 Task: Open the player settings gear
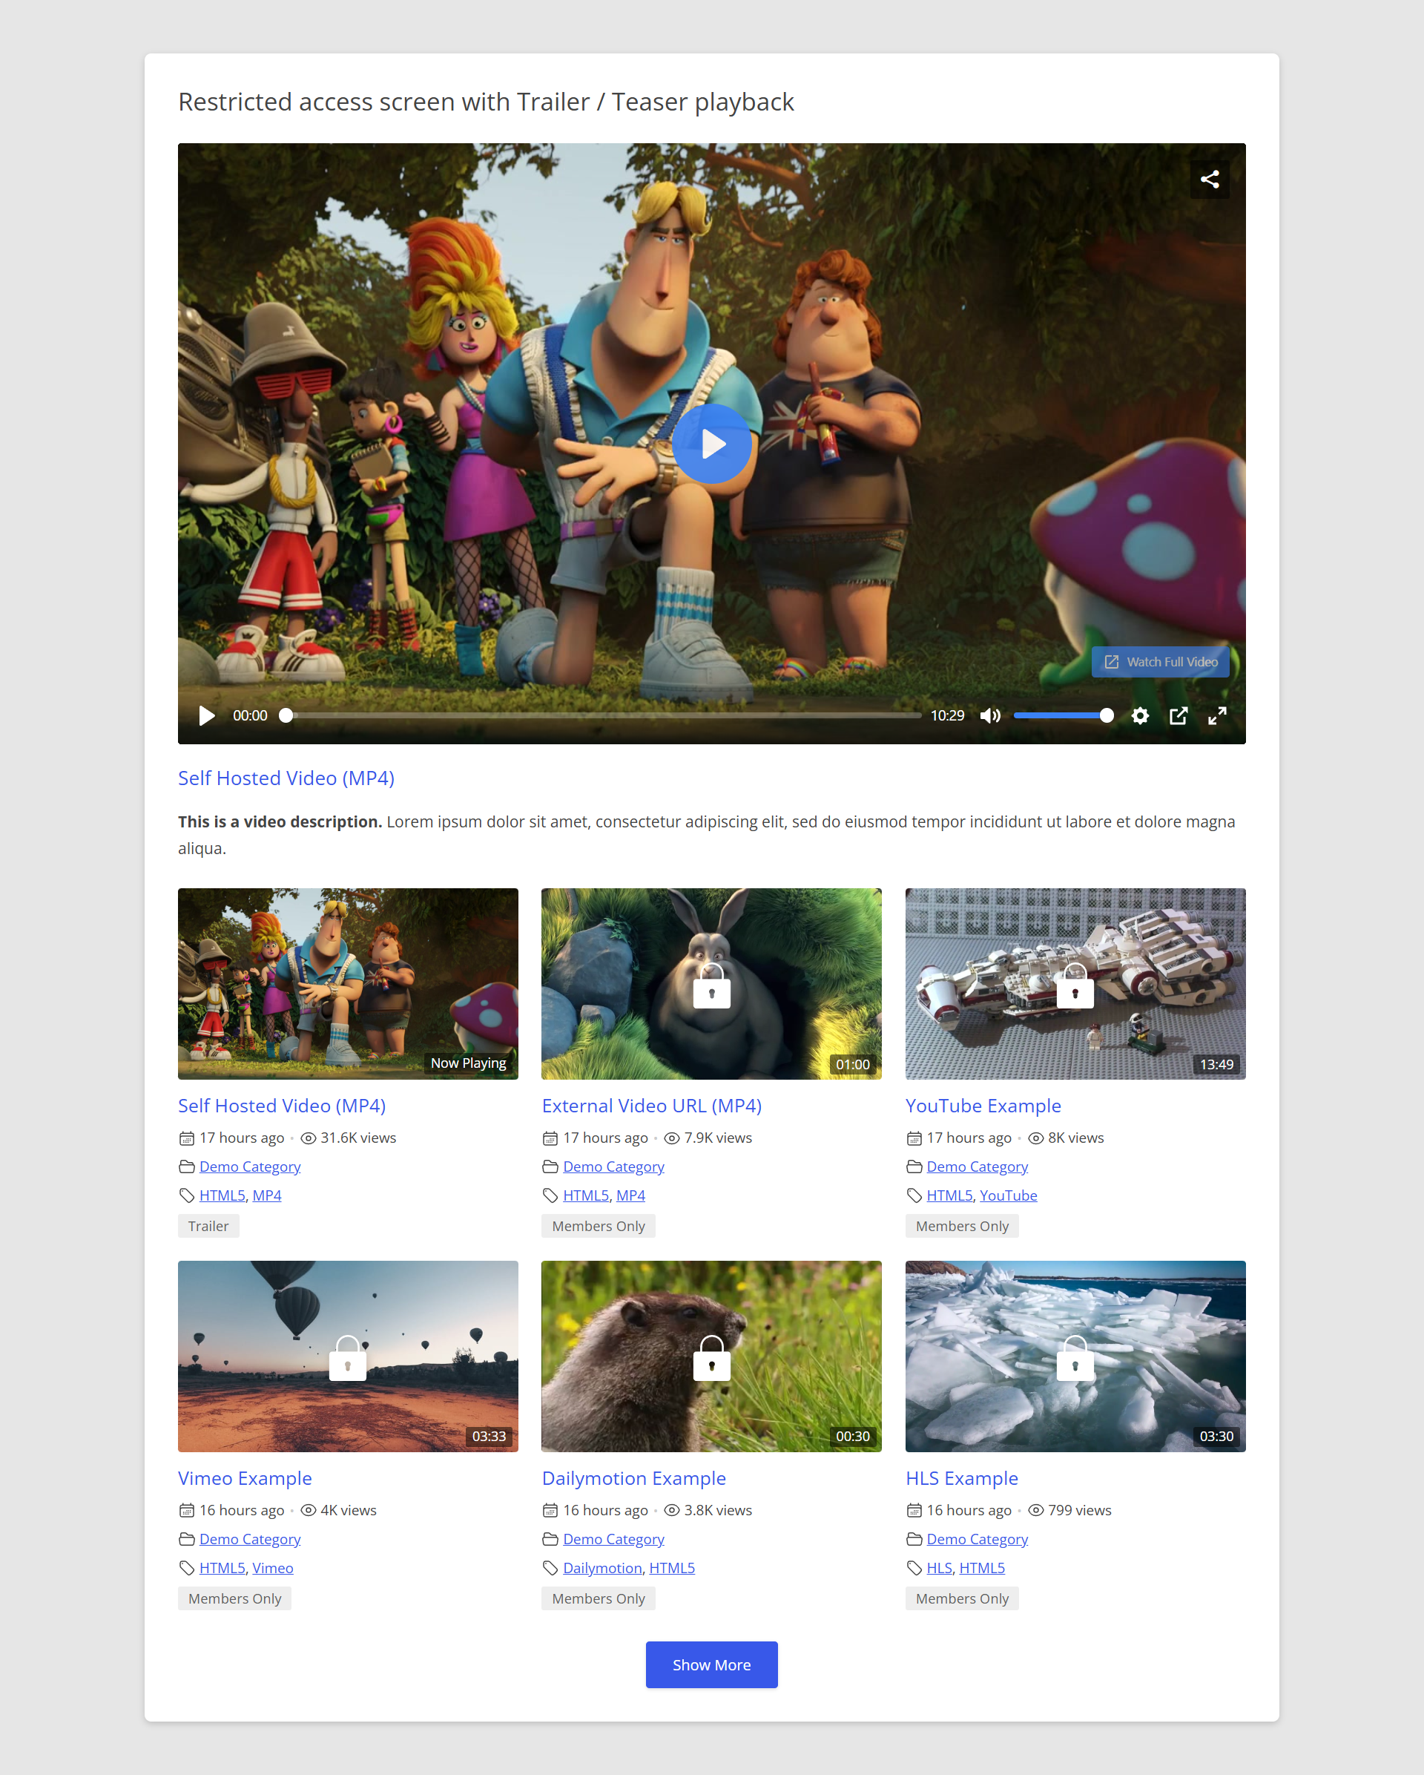click(1139, 715)
